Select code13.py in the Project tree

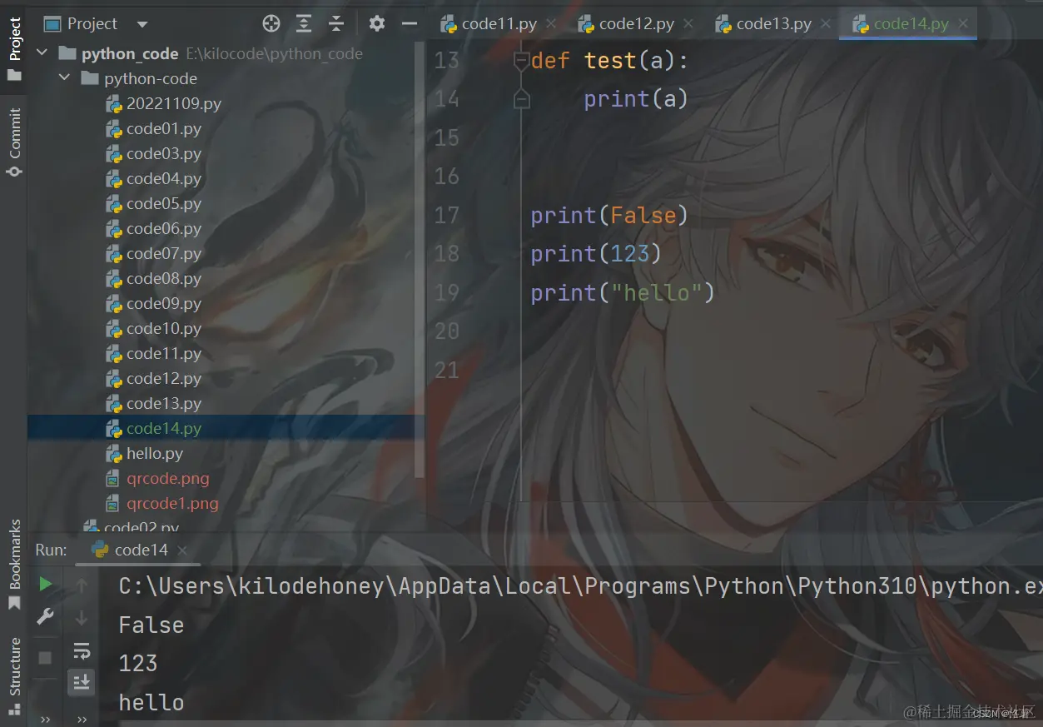[x=164, y=403]
